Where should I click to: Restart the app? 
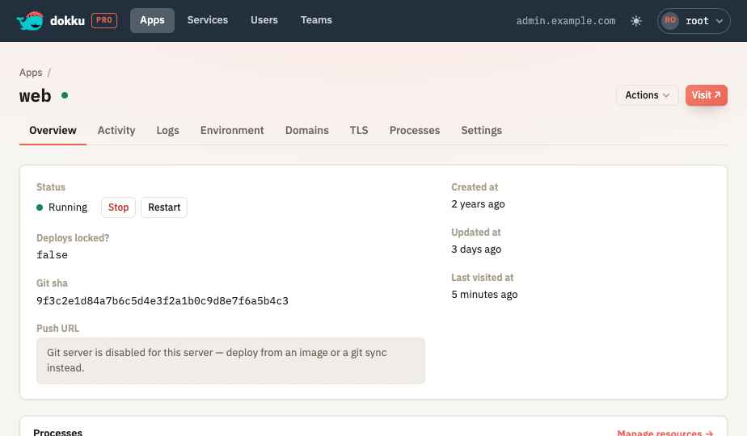pos(164,208)
